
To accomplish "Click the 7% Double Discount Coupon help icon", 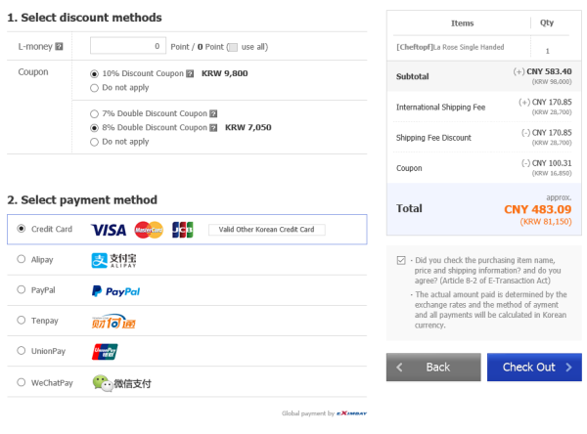I will click(213, 113).
